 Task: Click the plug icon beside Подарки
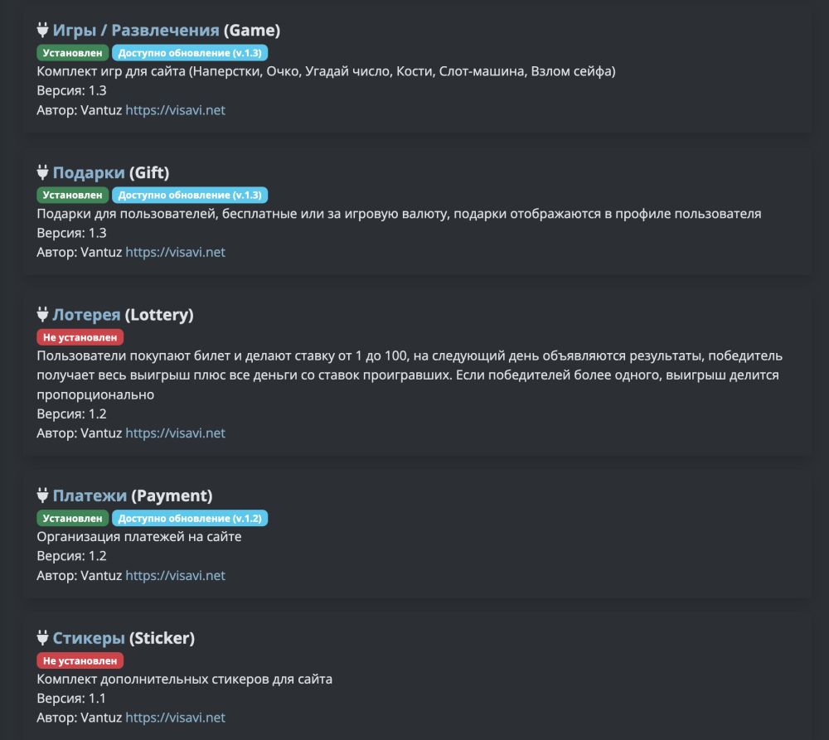(43, 172)
